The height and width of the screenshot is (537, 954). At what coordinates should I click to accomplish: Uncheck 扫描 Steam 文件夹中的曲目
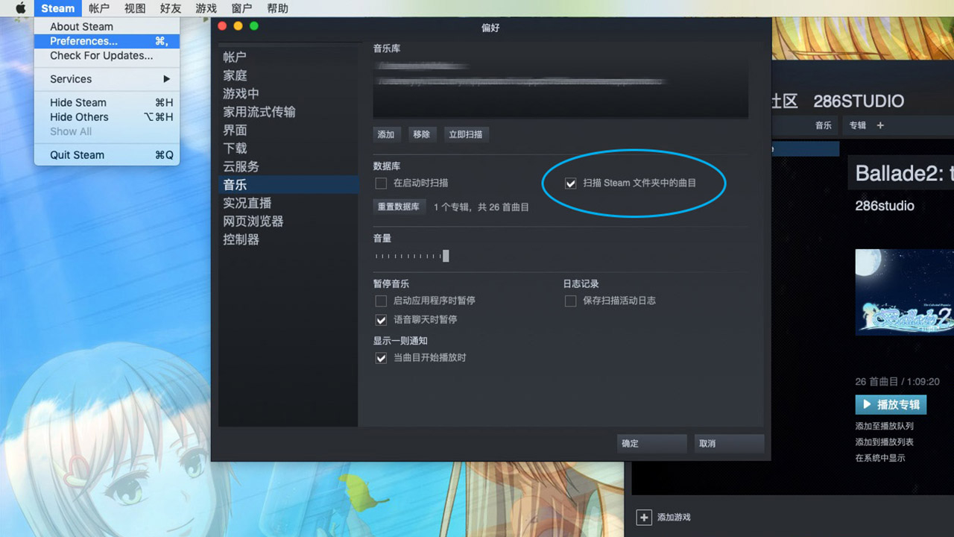[x=569, y=183]
